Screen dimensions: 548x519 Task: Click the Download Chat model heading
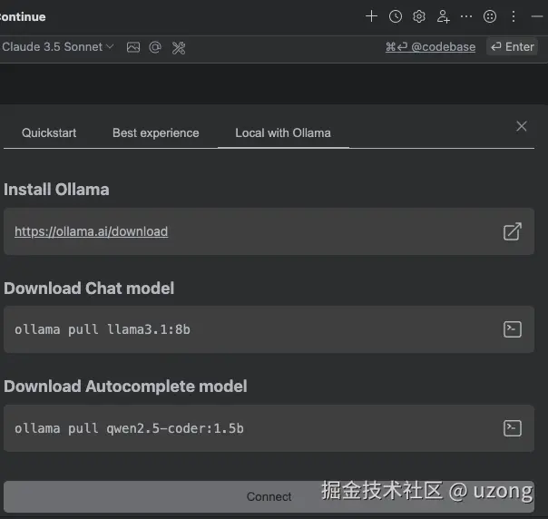click(89, 289)
